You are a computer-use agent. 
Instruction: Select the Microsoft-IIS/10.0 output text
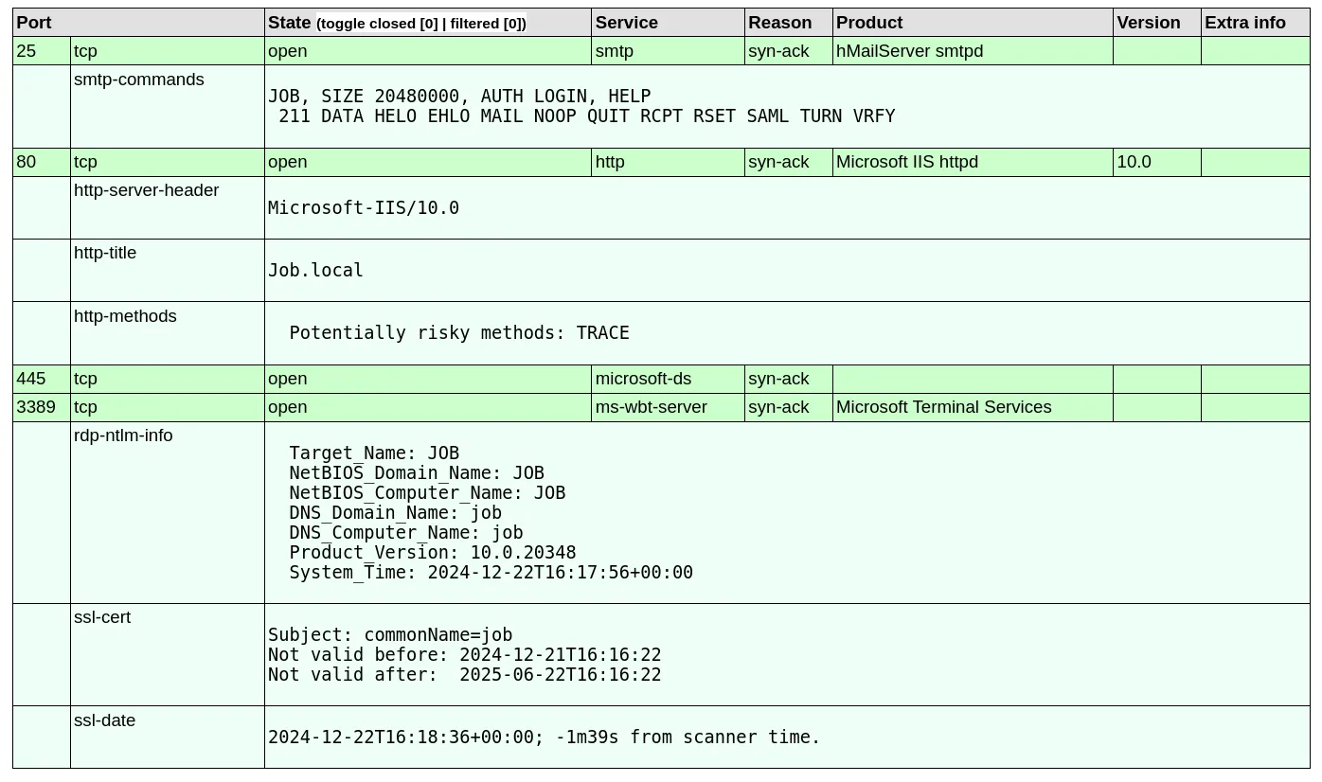pos(364,208)
